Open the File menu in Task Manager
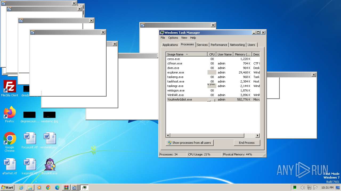Screen dimensions: 341x191 [163, 38]
